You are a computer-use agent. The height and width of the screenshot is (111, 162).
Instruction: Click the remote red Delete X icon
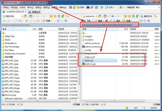click(x=107, y=21)
